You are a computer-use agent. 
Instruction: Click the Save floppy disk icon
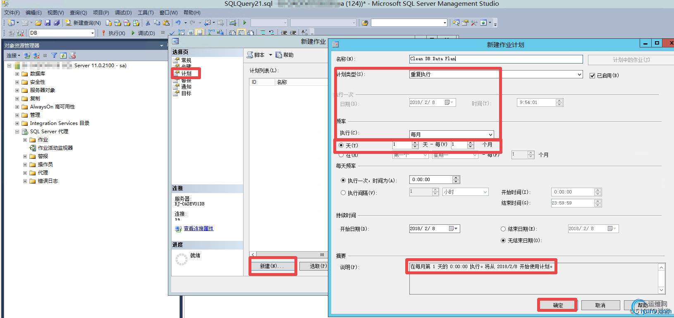click(48, 23)
